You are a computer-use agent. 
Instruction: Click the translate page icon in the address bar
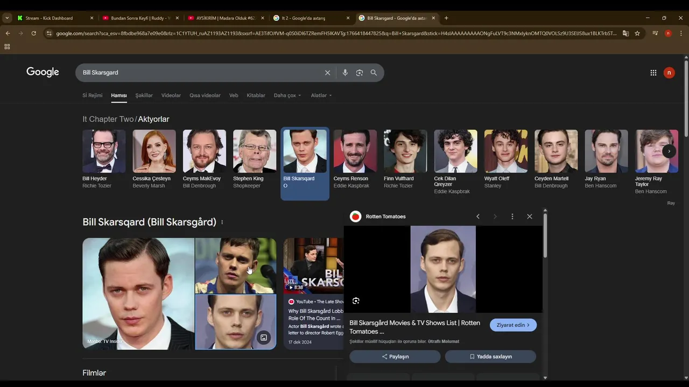625,33
